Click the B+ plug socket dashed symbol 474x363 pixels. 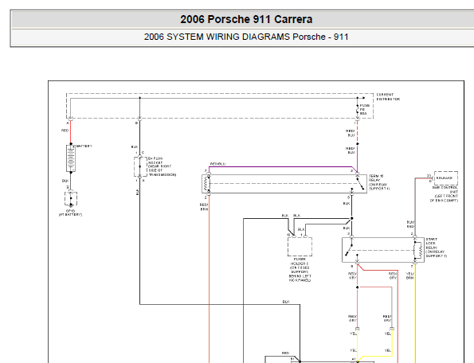(140, 166)
